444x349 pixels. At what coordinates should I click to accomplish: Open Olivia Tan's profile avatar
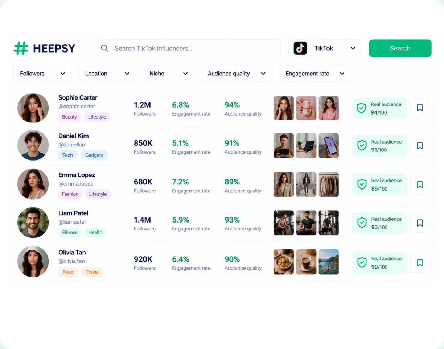click(x=33, y=262)
